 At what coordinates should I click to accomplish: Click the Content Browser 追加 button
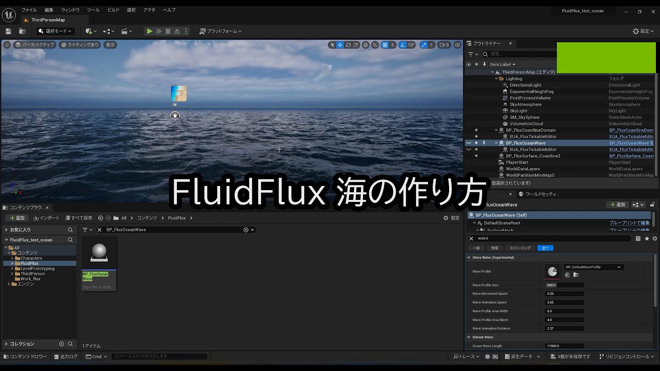pyautogui.click(x=18, y=218)
